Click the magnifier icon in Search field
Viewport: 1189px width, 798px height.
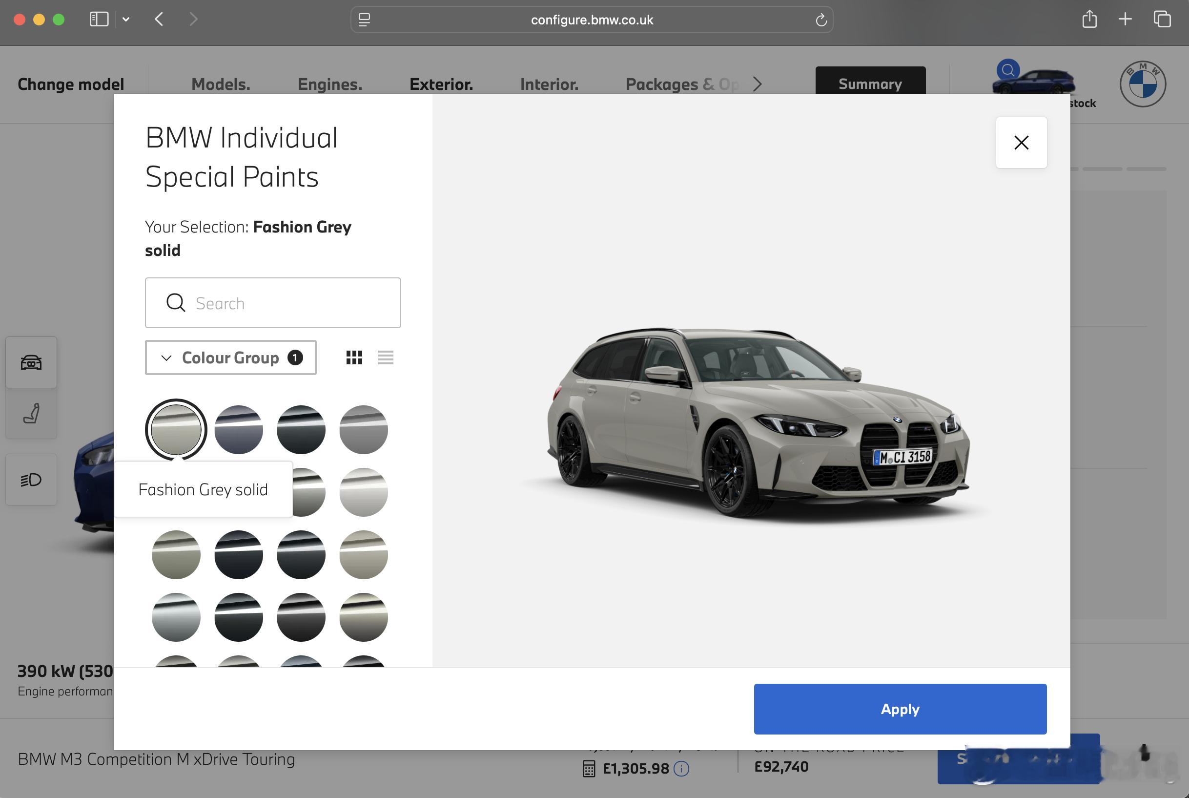(x=175, y=303)
